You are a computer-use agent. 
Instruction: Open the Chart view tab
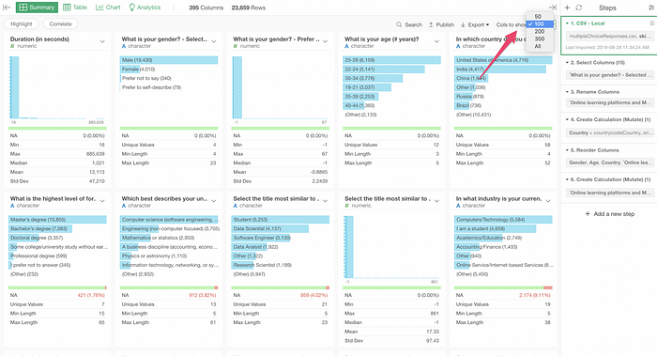click(108, 8)
